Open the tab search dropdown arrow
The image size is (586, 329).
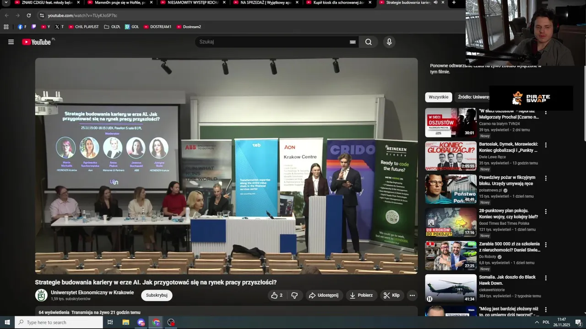tap(6, 3)
